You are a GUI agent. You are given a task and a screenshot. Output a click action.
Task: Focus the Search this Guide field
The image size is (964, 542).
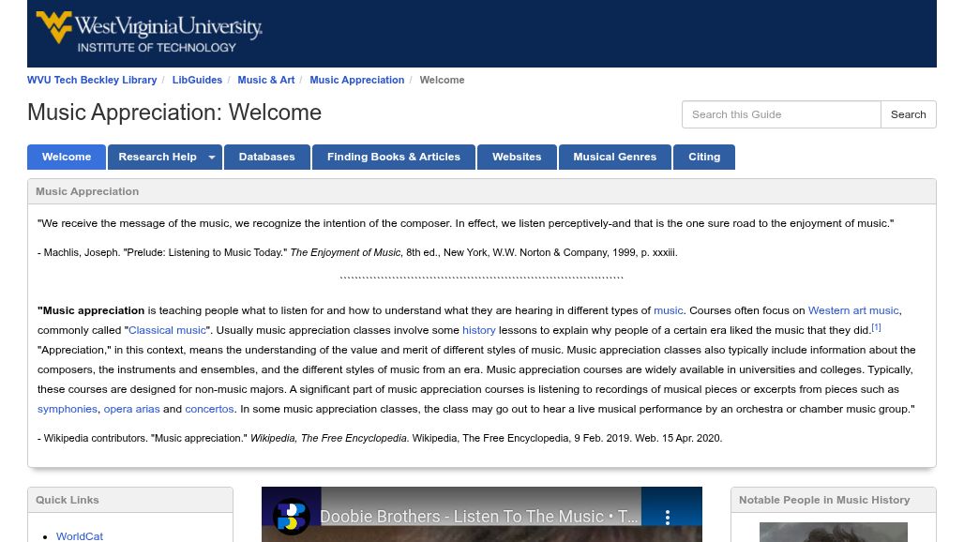[781, 114]
